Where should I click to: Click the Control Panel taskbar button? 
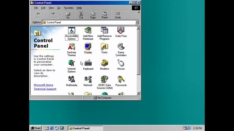85,128
